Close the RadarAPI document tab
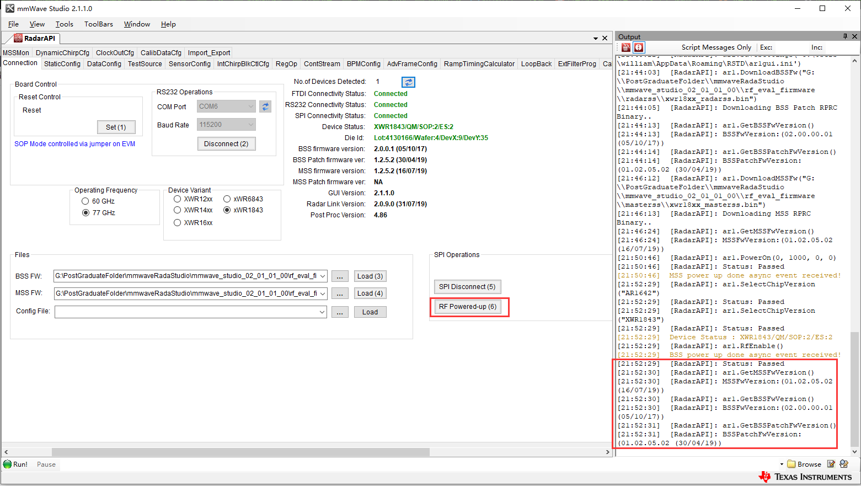 tap(605, 38)
